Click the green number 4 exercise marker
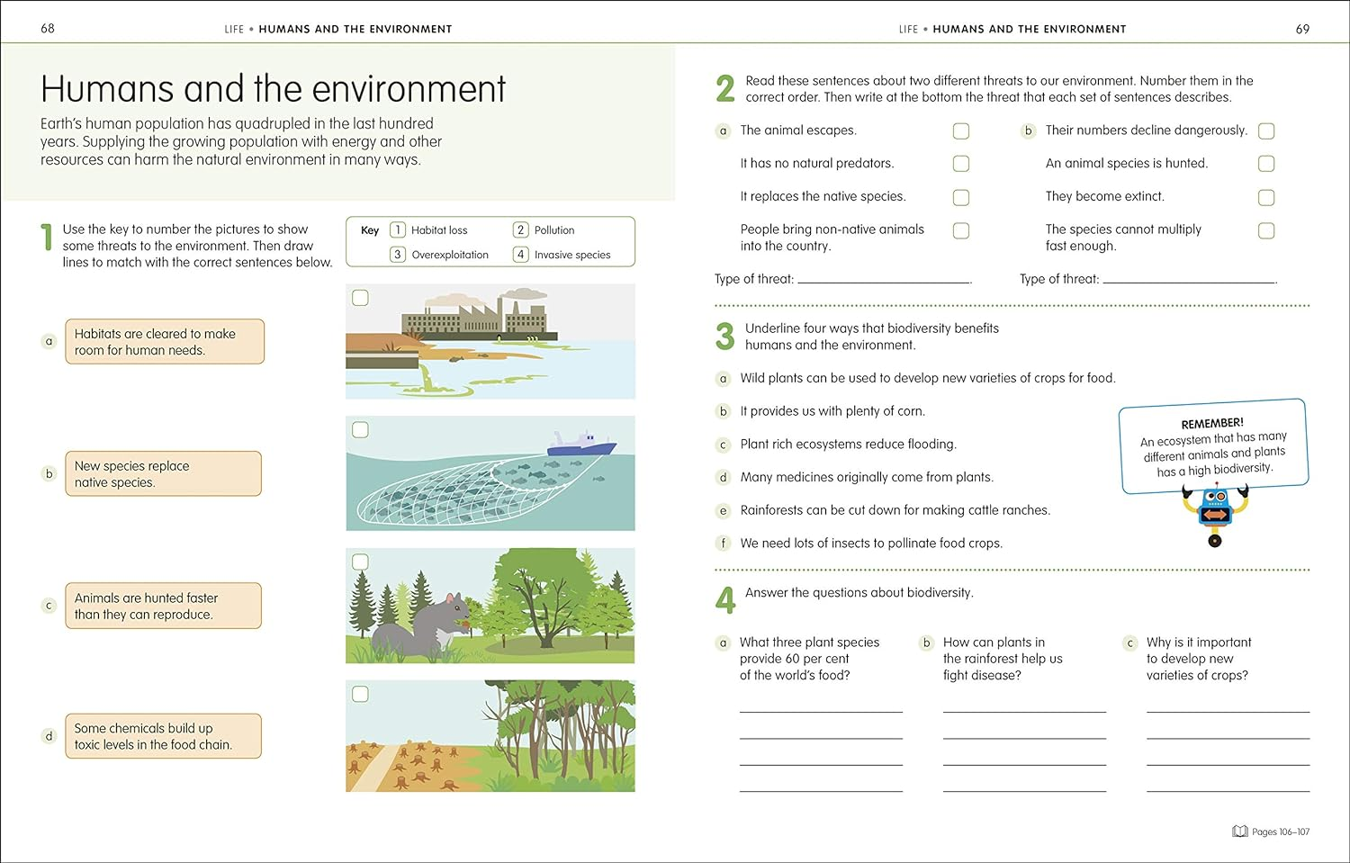The image size is (1350, 863). coord(725,599)
